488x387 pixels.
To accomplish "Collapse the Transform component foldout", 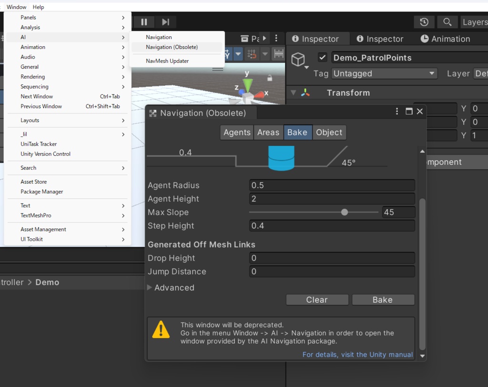I will 293,92.
